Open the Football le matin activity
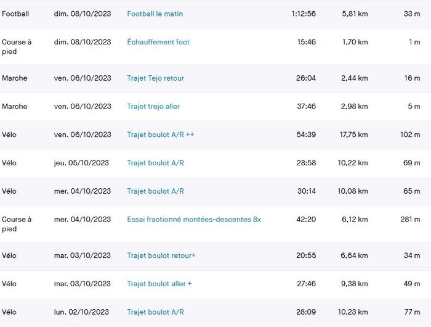 155,14
